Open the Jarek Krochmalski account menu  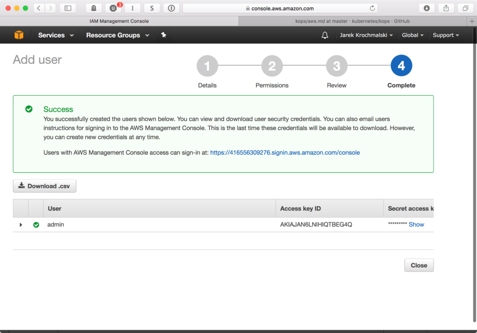point(366,35)
